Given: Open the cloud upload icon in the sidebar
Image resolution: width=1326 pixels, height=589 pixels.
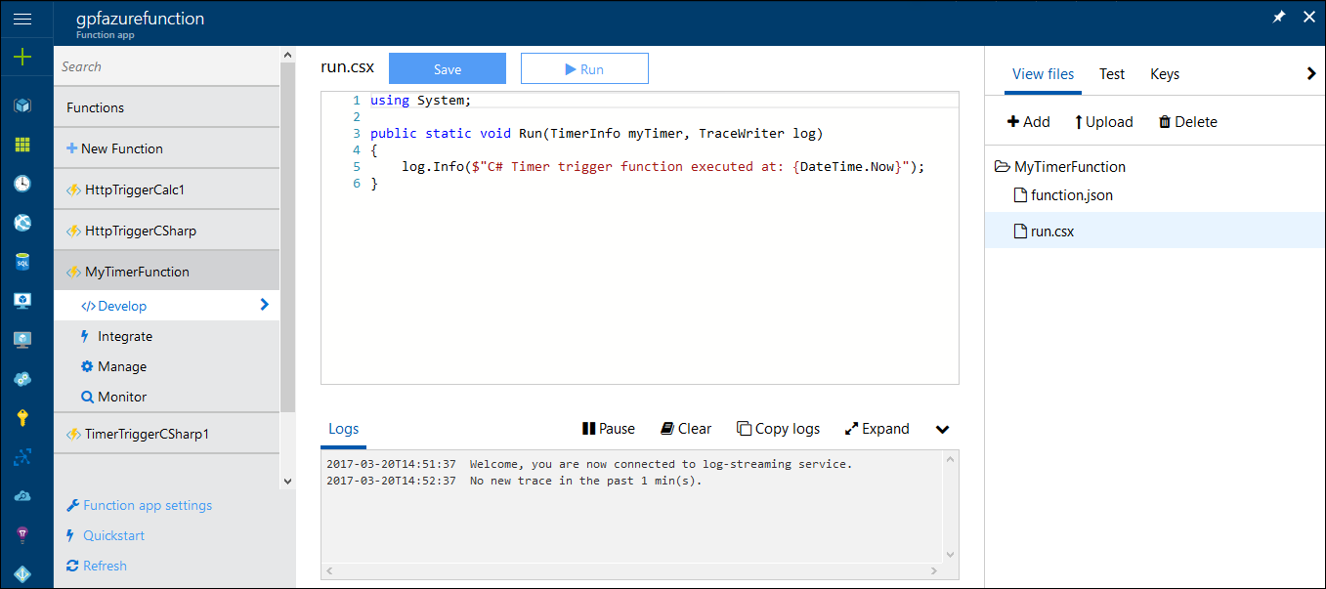Looking at the screenshot, I should [x=22, y=496].
